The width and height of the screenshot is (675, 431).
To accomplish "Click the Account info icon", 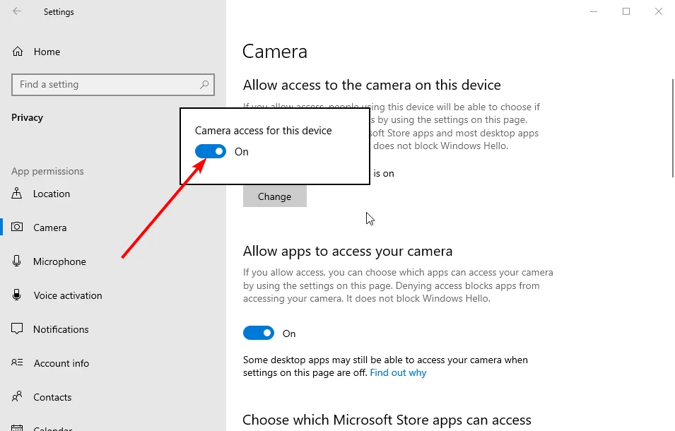I will [x=18, y=363].
